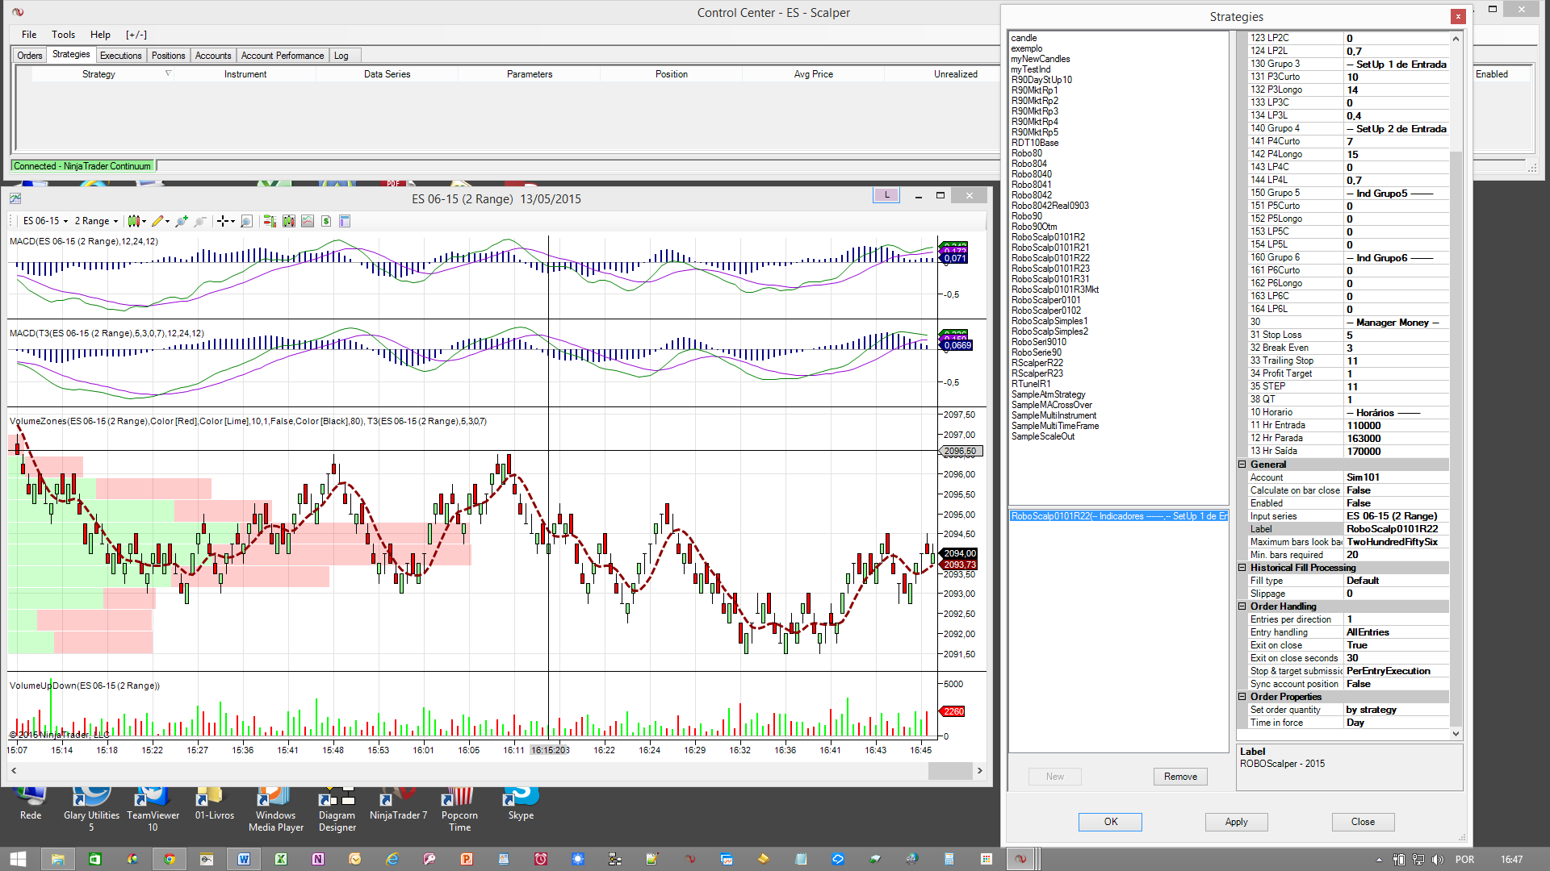This screenshot has height=871, width=1550.
Task: Collapse the Historical Fill Processing section
Action: tap(1242, 568)
